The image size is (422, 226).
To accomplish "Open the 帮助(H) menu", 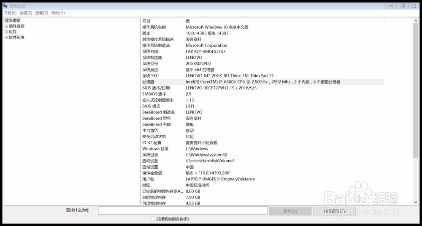I will (58, 13).
